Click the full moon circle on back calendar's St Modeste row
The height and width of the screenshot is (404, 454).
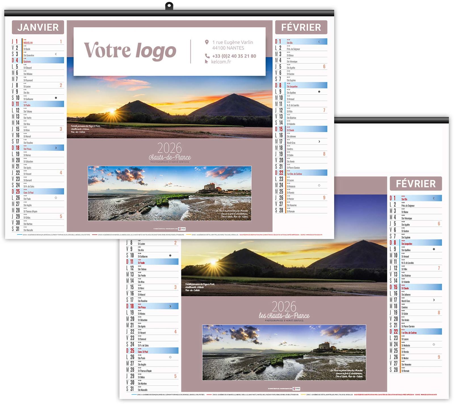(434, 344)
